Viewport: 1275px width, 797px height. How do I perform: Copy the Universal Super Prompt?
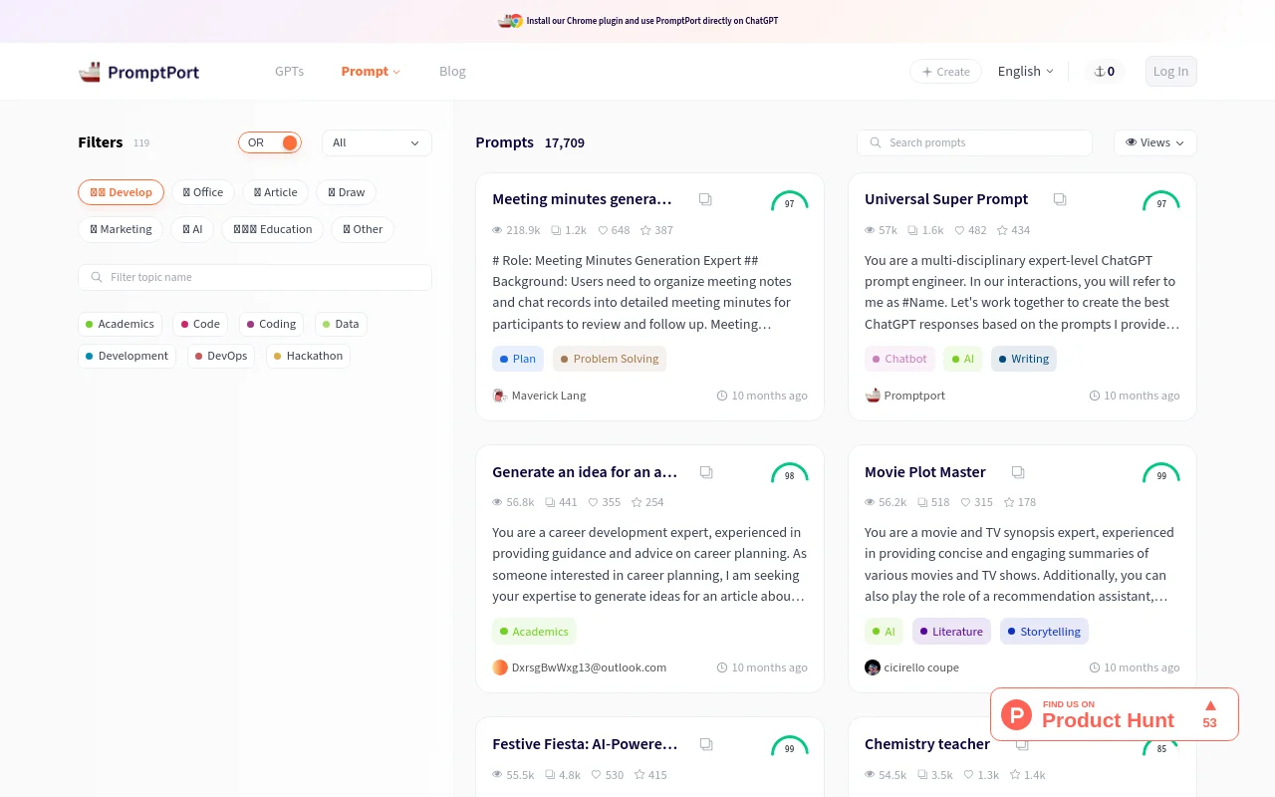(x=1060, y=199)
